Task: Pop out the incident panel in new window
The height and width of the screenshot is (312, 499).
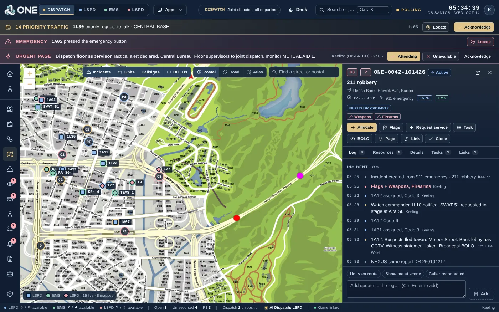Action: pos(478,72)
